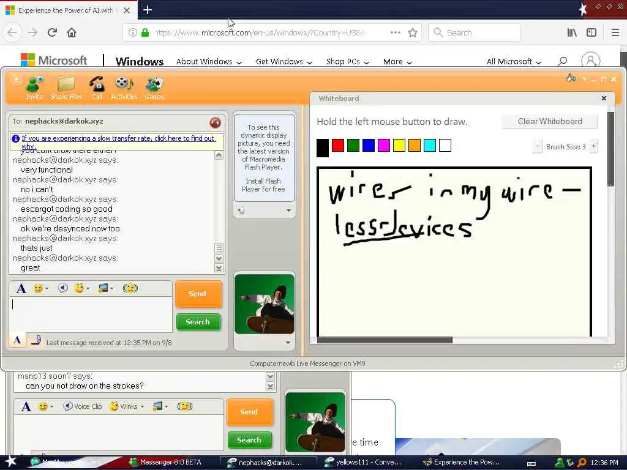This screenshot has height=470, width=627.
Task: Go to Firefox home page
Action: (72, 32)
